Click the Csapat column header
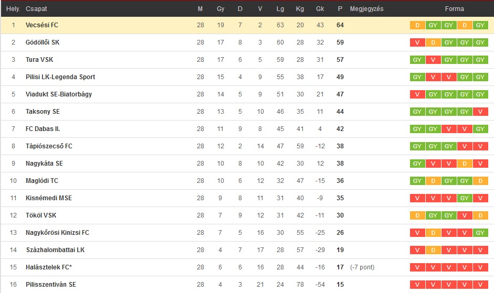 [36, 9]
